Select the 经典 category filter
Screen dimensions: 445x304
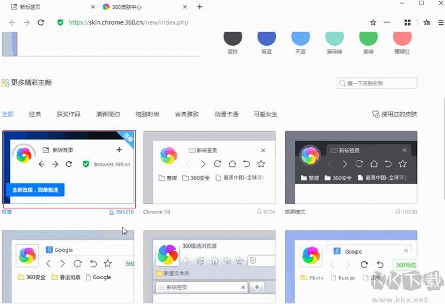pyautogui.click(x=35, y=114)
